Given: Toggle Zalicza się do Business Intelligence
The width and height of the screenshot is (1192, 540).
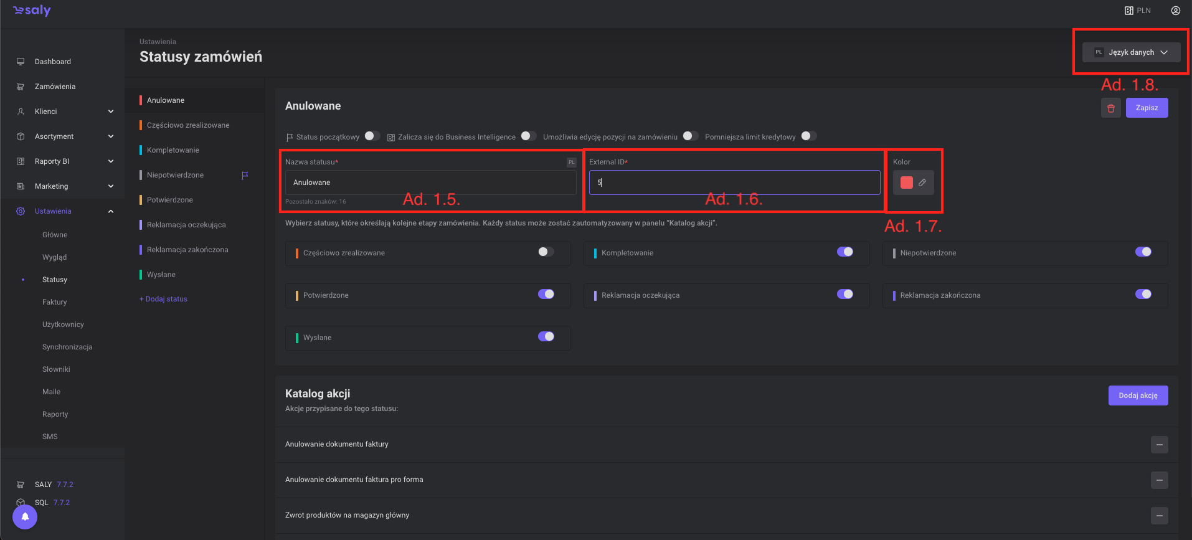Looking at the screenshot, I should (x=528, y=136).
